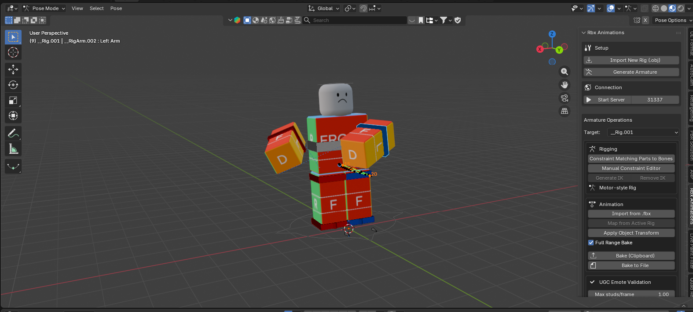The height and width of the screenshot is (312, 693).
Task: Click the colorful cube asset icon
Action: coord(237,20)
